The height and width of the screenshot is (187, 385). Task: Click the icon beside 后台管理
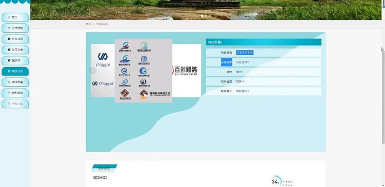click(x=9, y=93)
